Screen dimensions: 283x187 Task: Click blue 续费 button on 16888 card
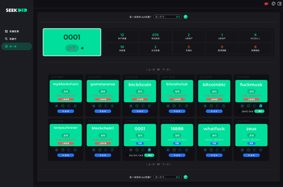[x=177, y=143]
